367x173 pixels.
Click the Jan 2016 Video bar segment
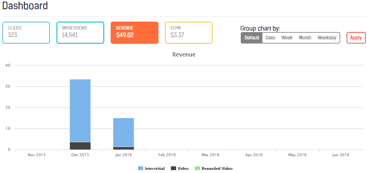(123, 148)
